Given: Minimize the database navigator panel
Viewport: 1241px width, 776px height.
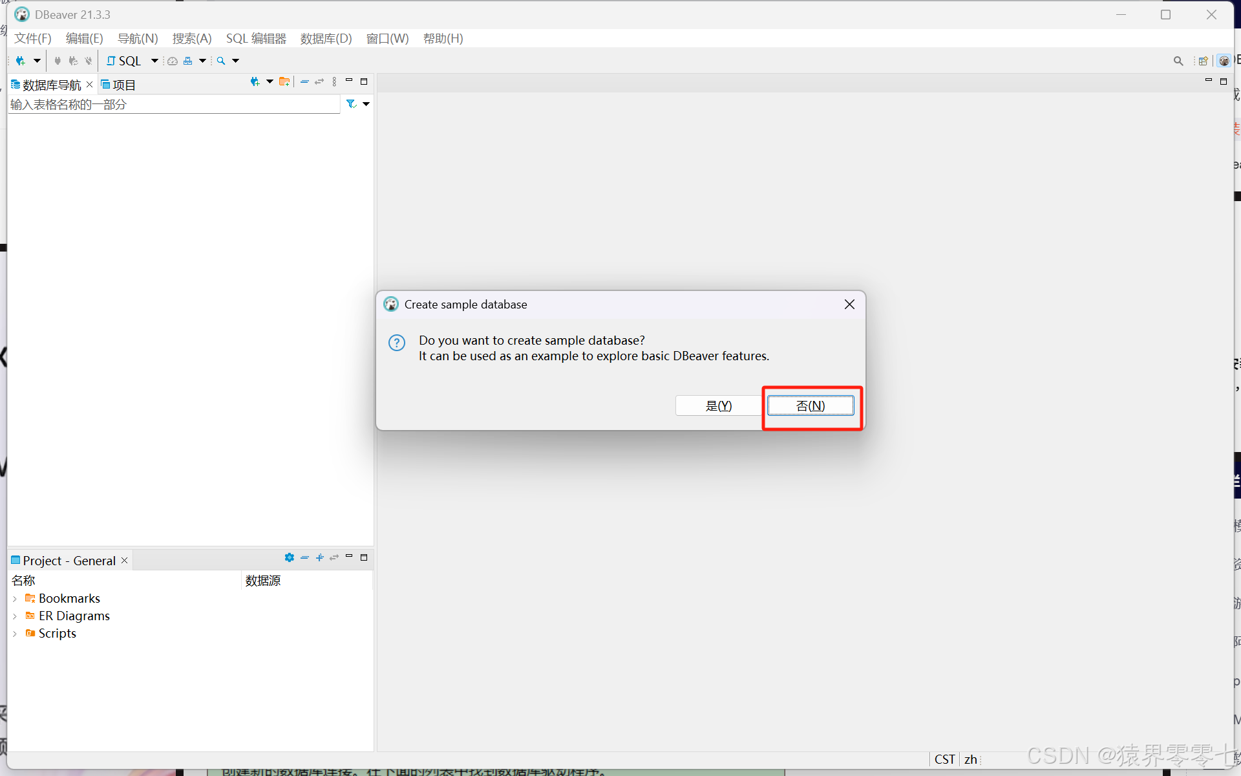Looking at the screenshot, I should [349, 81].
